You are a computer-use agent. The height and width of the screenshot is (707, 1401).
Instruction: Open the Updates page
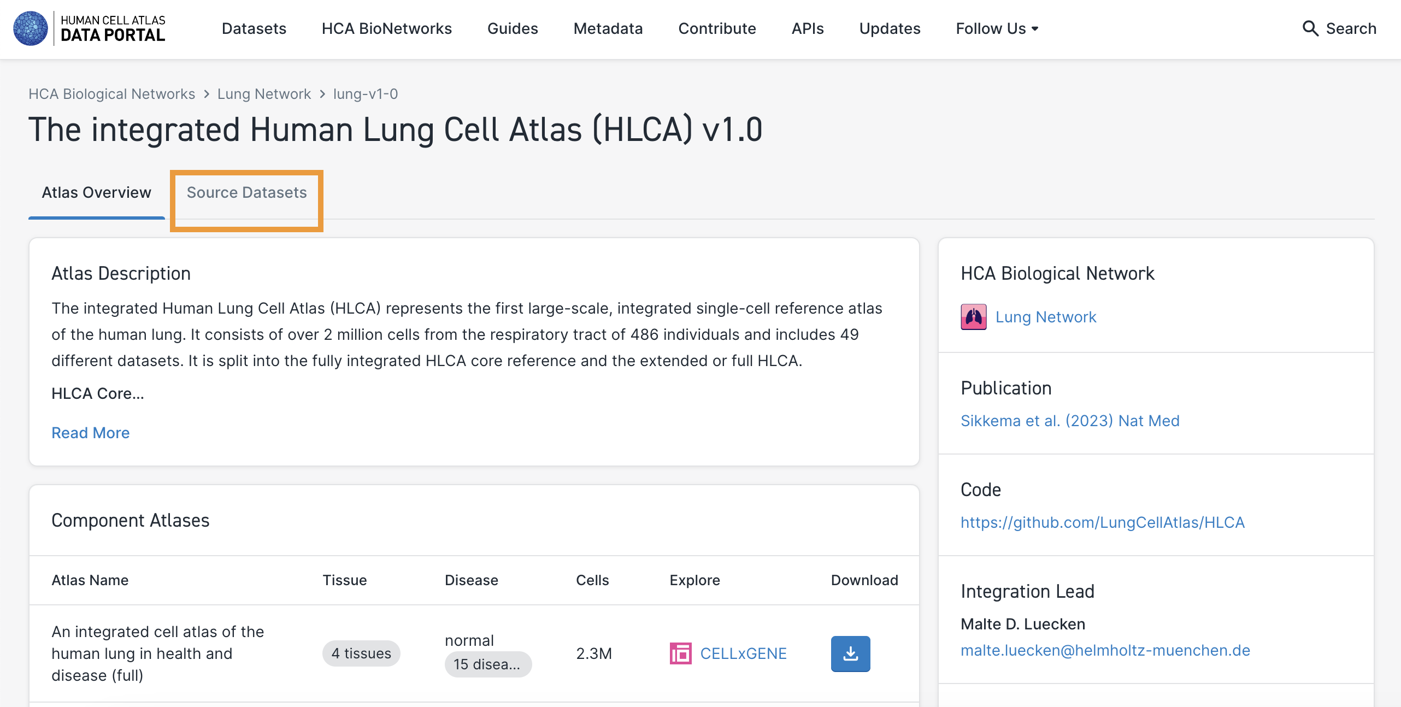890,28
